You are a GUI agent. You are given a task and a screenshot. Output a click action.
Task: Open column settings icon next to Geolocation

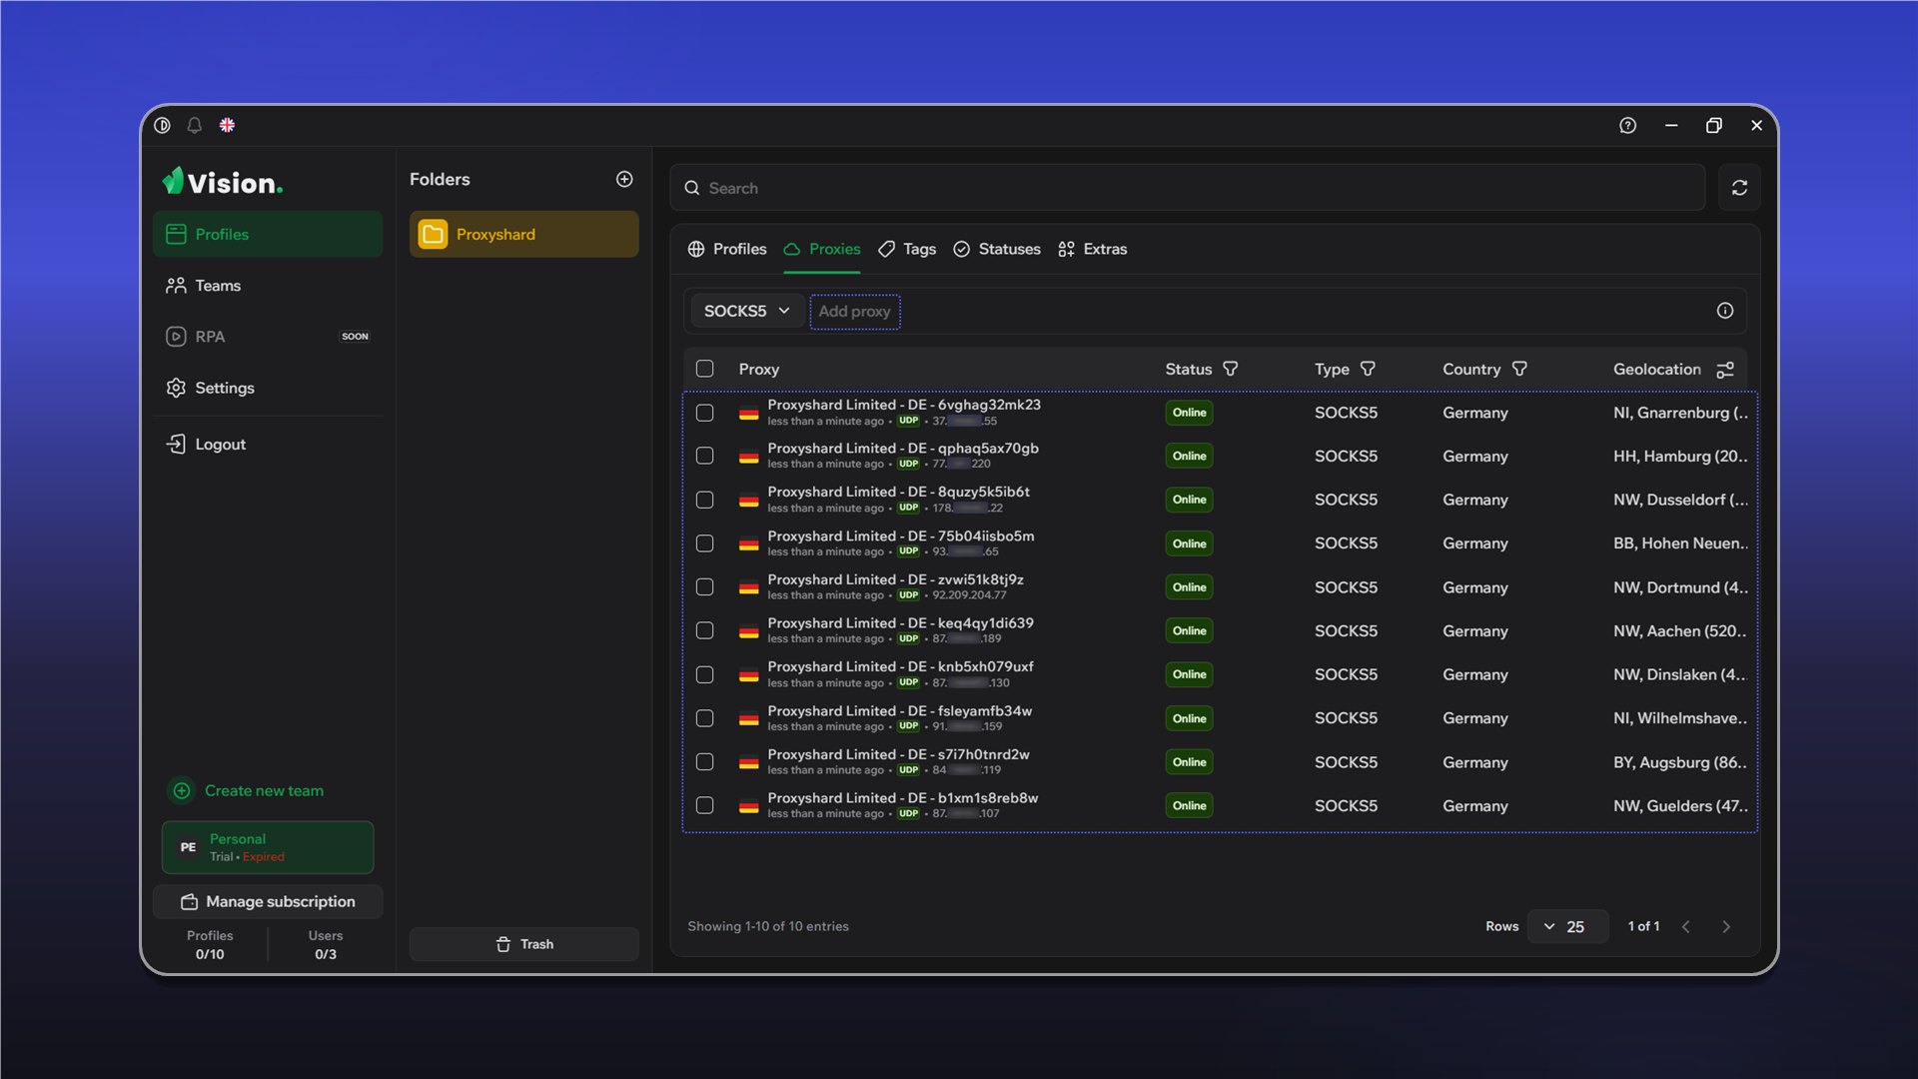coord(1725,370)
